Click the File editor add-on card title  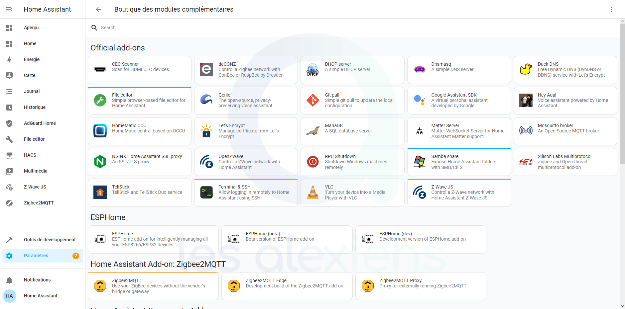pos(122,95)
